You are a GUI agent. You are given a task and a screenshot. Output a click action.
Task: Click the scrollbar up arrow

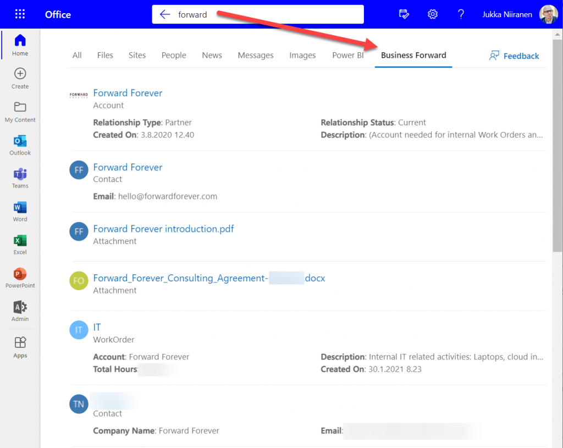pos(558,35)
